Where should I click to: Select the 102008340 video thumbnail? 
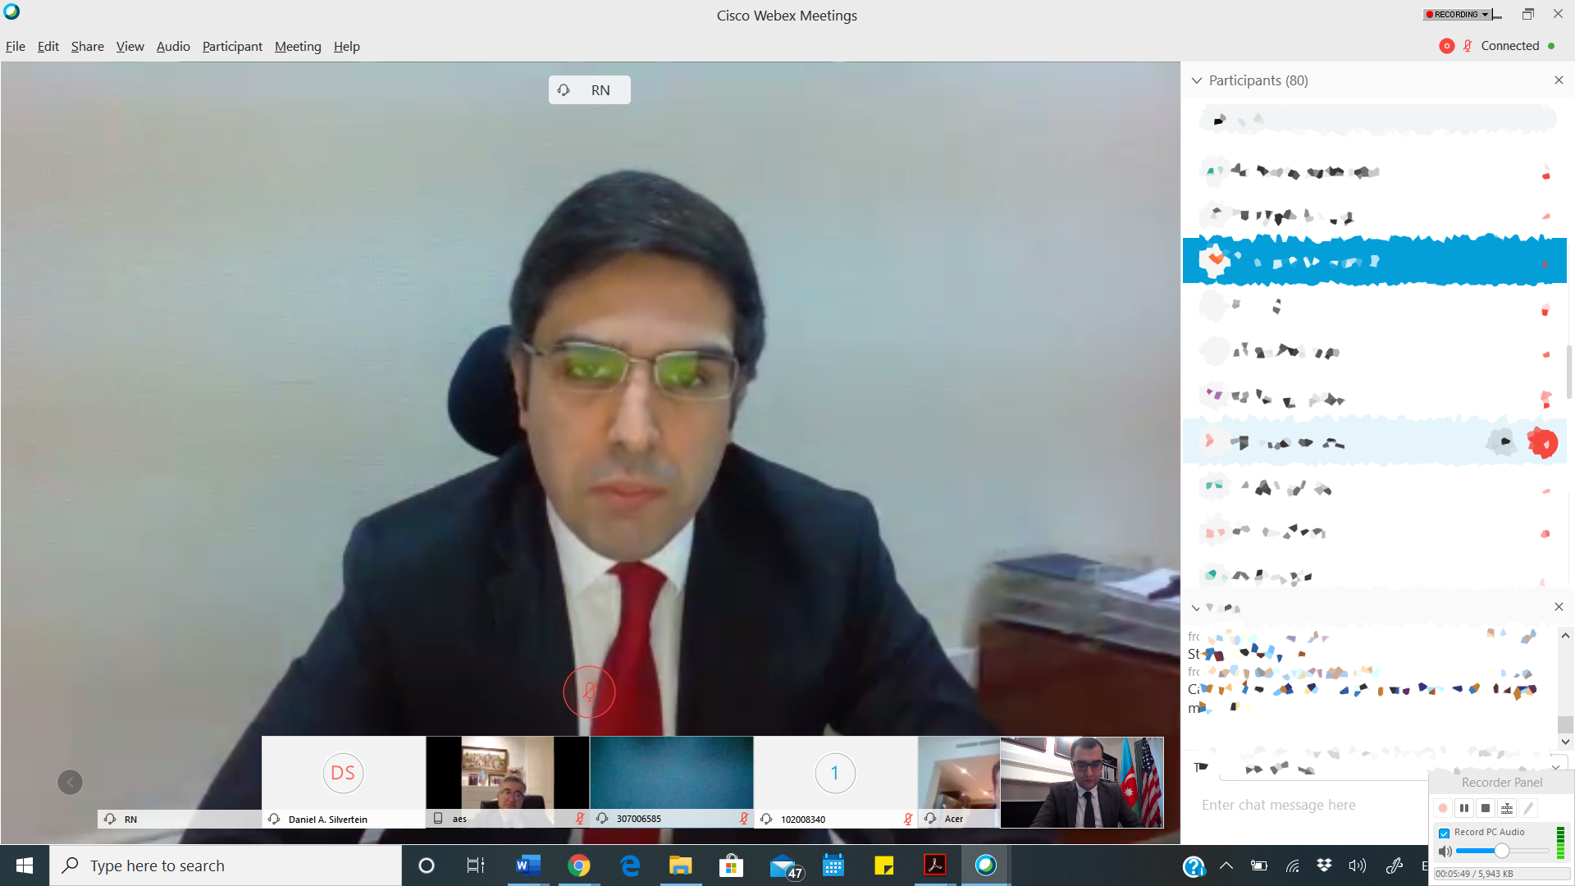click(835, 782)
